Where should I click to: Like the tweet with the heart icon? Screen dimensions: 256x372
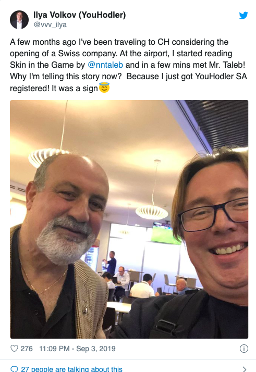[x=14, y=348]
